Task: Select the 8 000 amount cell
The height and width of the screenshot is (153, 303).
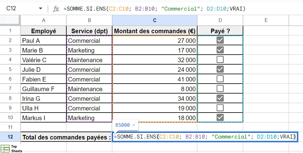Action: (155, 89)
